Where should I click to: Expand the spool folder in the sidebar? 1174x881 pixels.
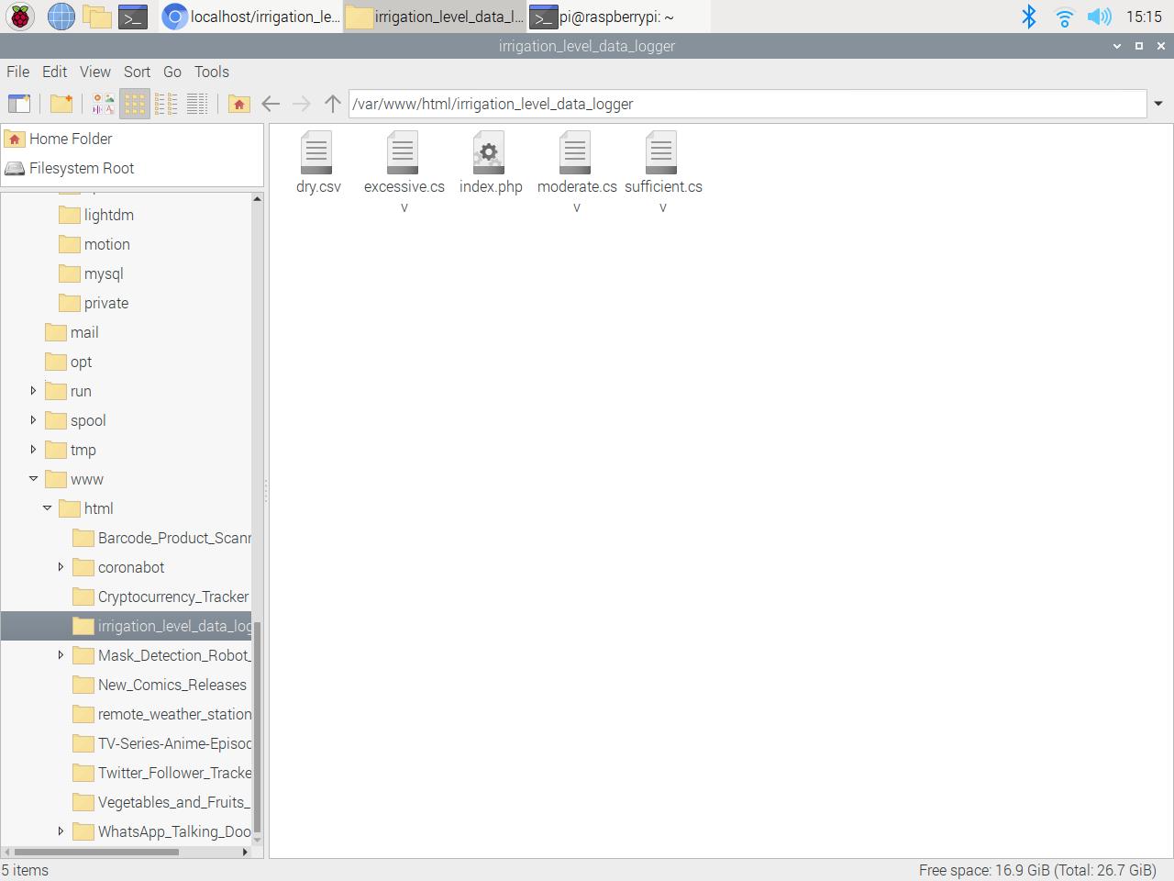pyautogui.click(x=34, y=420)
